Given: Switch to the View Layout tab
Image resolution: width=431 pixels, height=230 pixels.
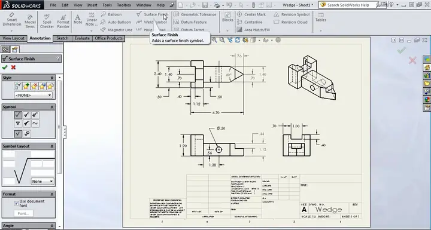Looking at the screenshot, I should point(13,38).
